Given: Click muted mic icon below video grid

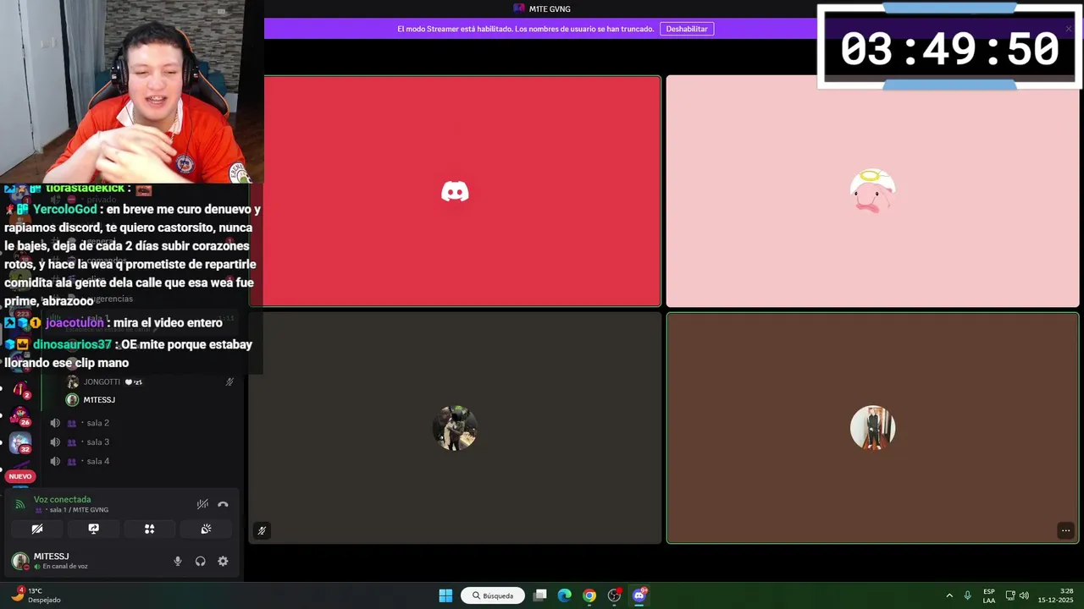Looking at the screenshot, I should click(262, 531).
